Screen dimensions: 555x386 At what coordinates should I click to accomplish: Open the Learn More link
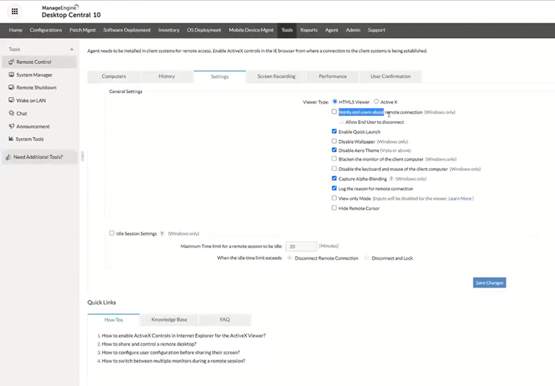click(x=460, y=198)
